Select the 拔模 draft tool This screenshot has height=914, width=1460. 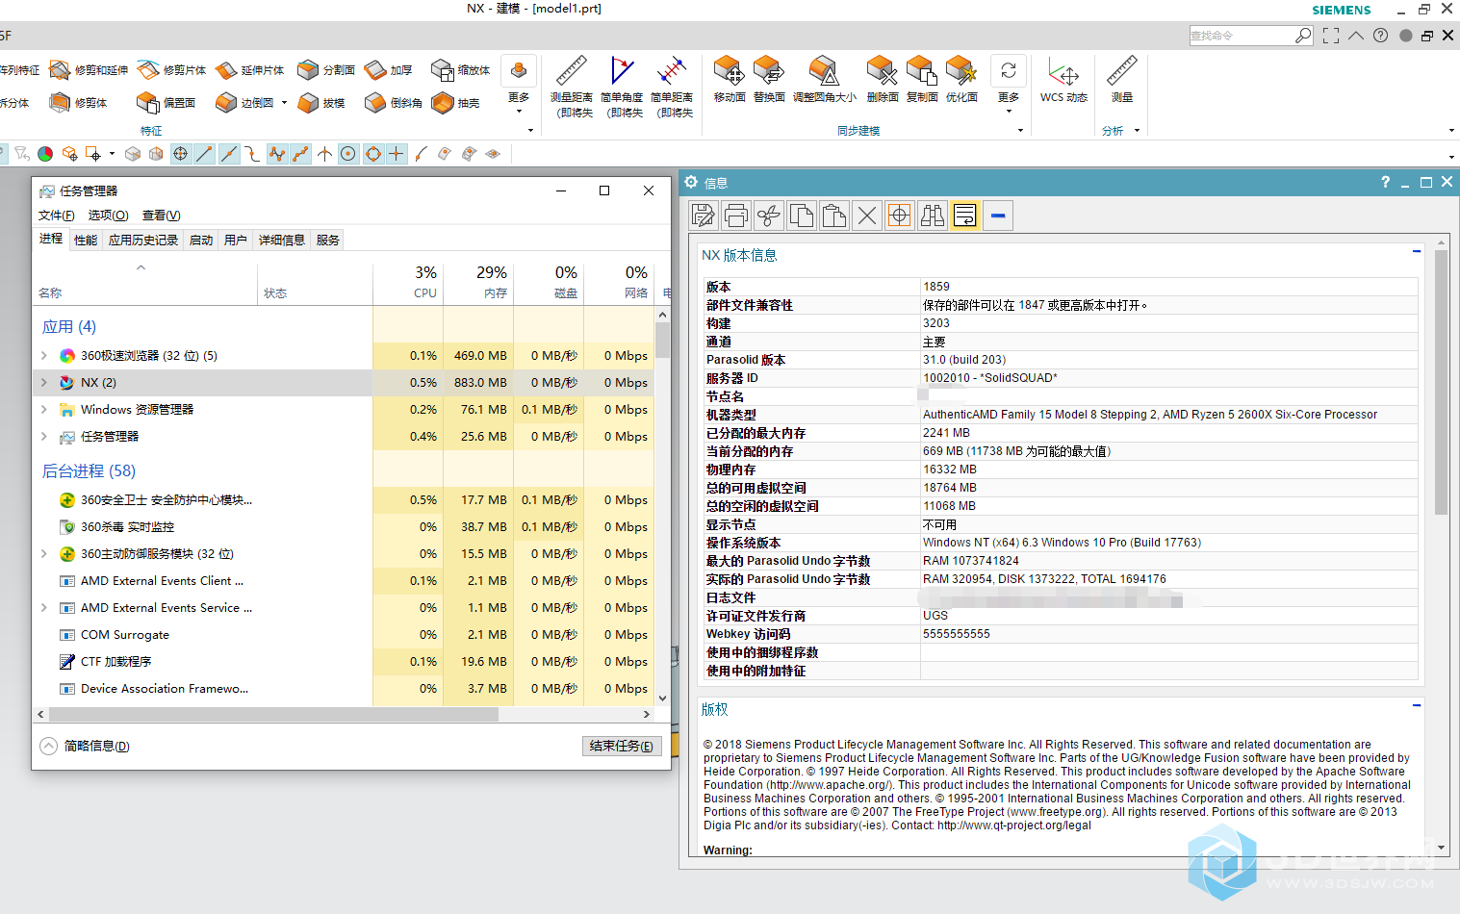click(321, 102)
